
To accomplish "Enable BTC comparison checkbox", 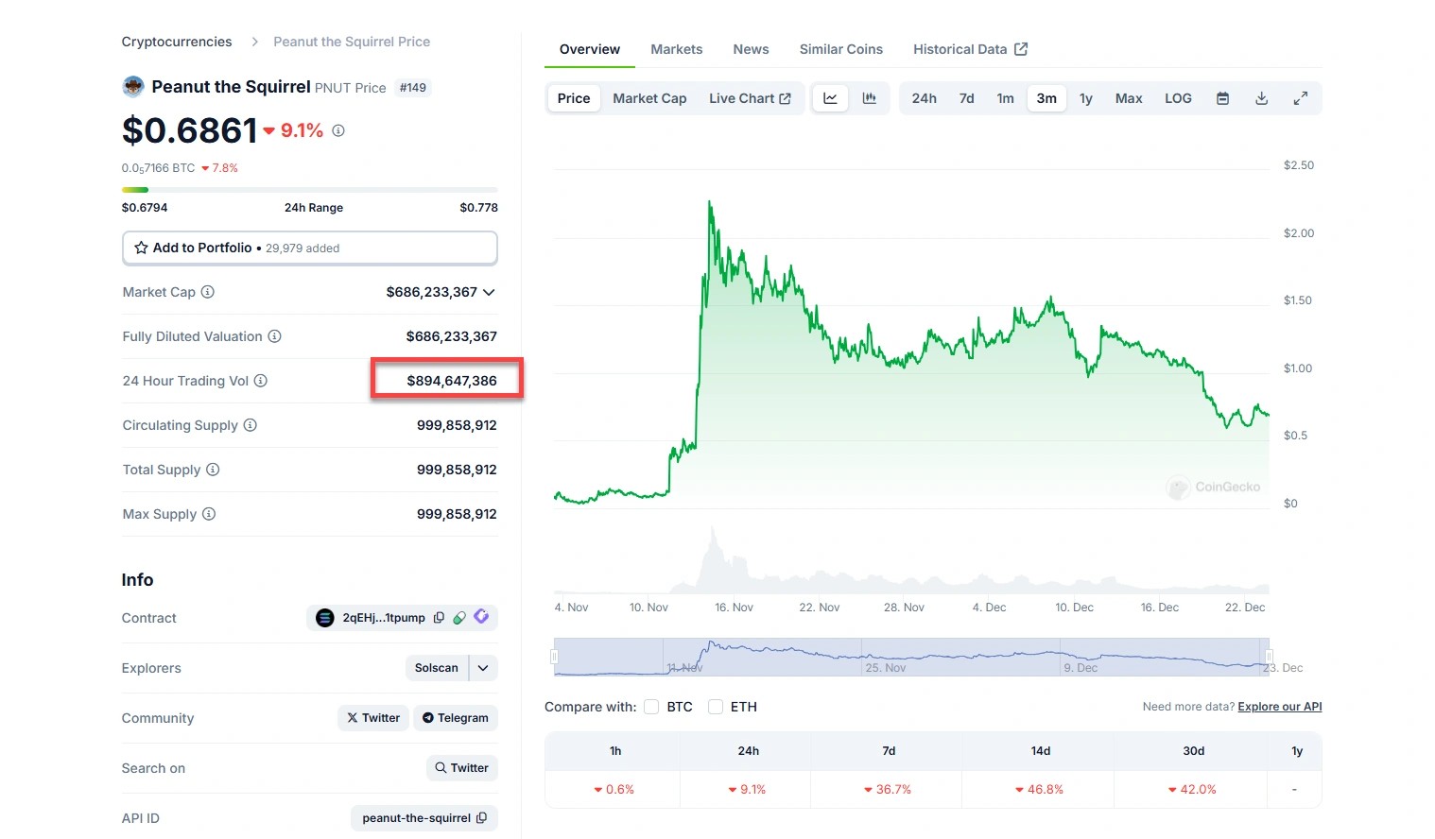I will (651, 707).
